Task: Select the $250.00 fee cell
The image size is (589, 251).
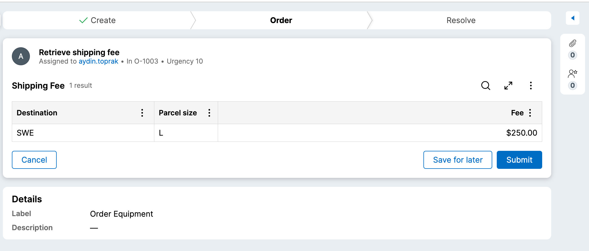Action: (x=521, y=133)
